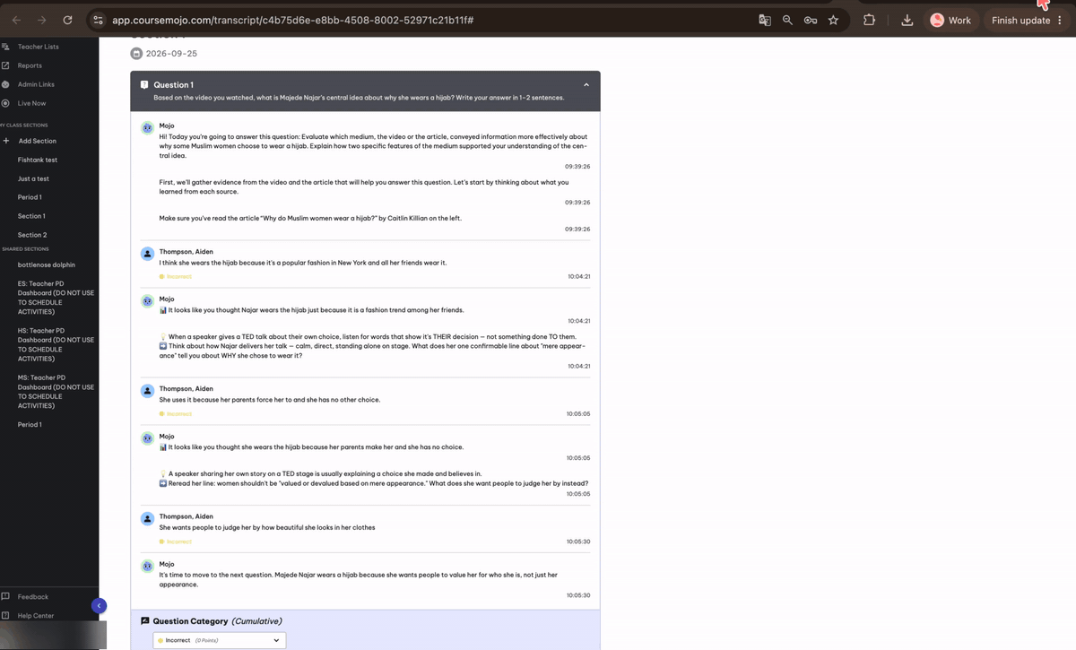Collapse the Question 1 panel
Viewport: 1076px width, 650px height.
(x=586, y=85)
